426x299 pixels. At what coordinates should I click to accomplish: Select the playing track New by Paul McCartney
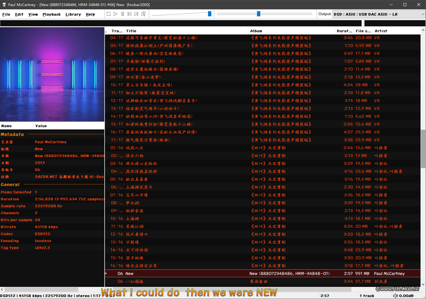[262, 273]
